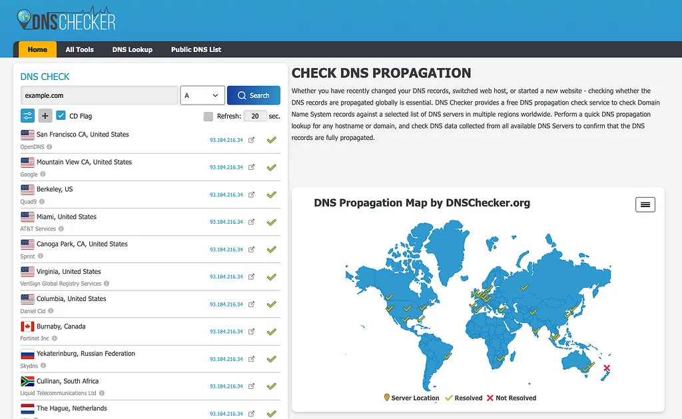Click IP 93.184.216.34 for Cullinan, South Africa
Image resolution: width=682 pixels, height=419 pixels.
(226, 386)
